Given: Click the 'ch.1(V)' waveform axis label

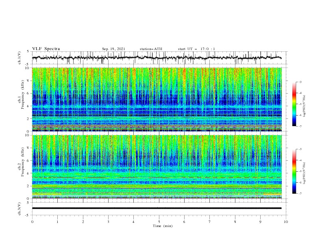Looking at the screenshot, I should pyautogui.click(x=20, y=58).
